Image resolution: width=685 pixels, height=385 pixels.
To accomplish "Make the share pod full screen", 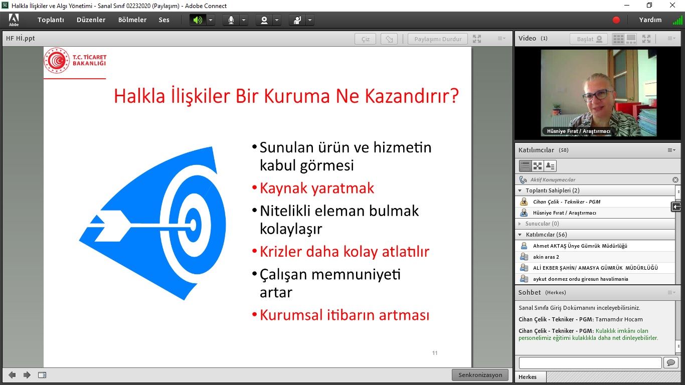I will pyautogui.click(x=477, y=39).
